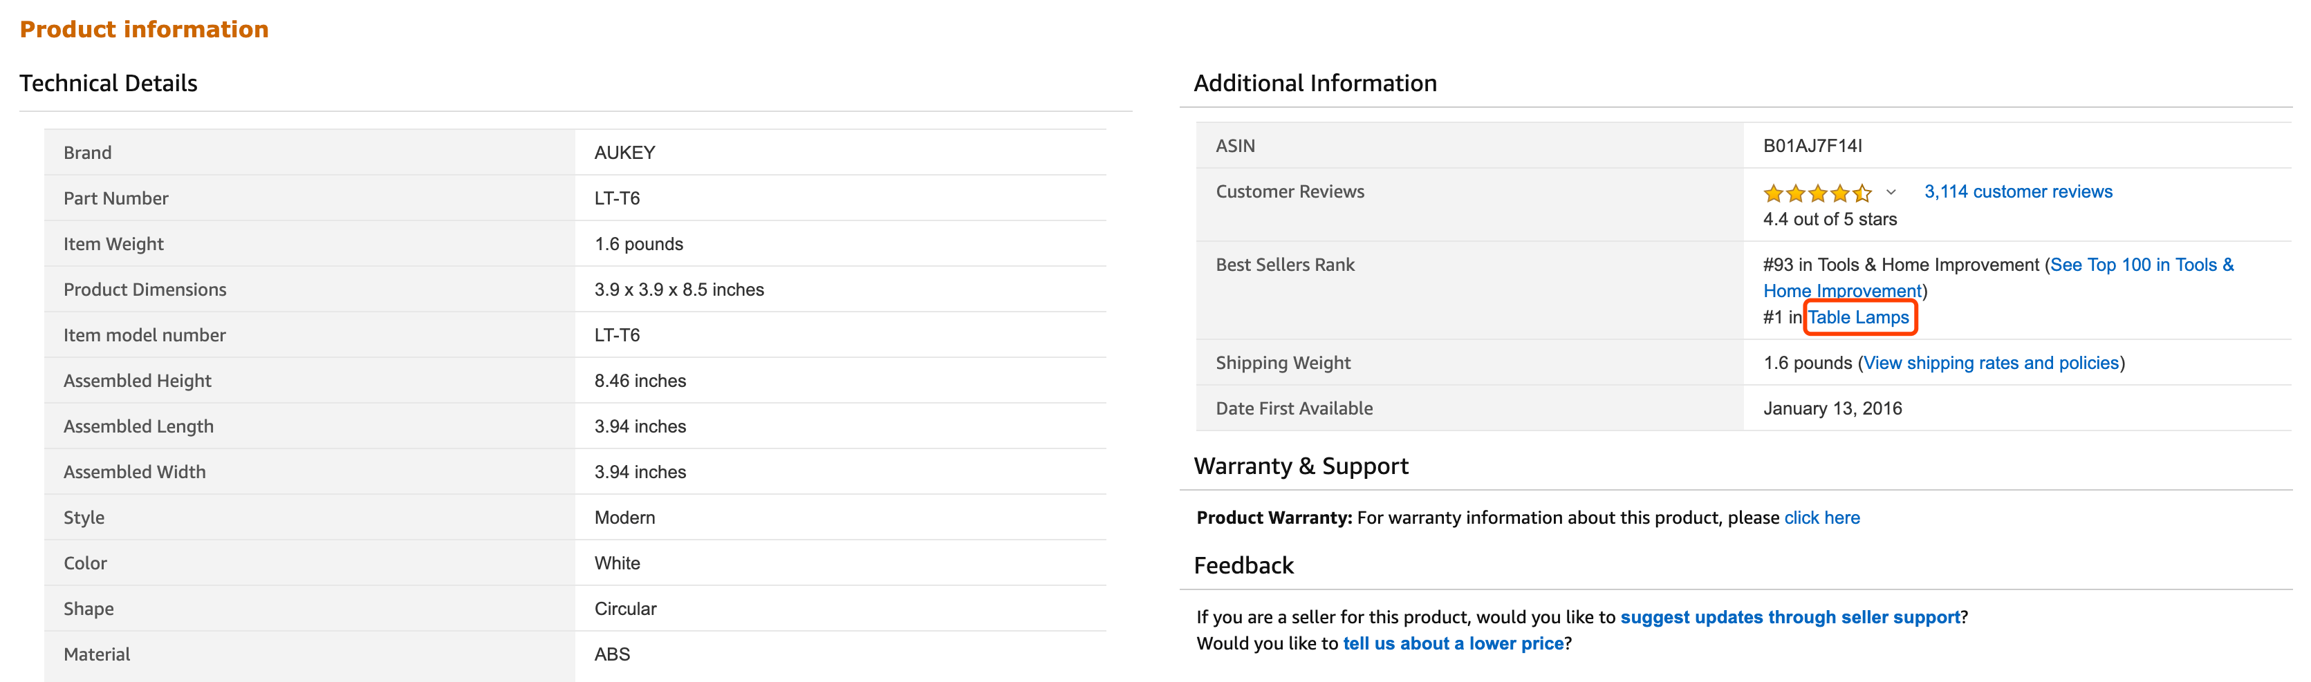Open suggest updates through seller support

tap(1790, 618)
